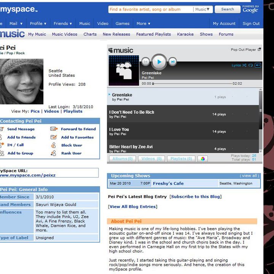View Pei Pei's Pics link
Image resolution: width=274 pixels, height=274 pixels.
tap(35, 111)
